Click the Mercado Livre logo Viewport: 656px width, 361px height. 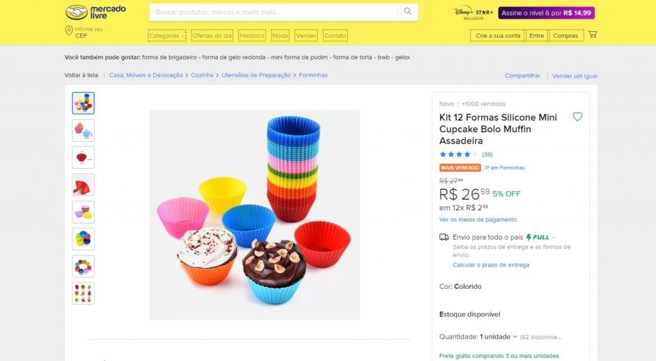tap(96, 12)
